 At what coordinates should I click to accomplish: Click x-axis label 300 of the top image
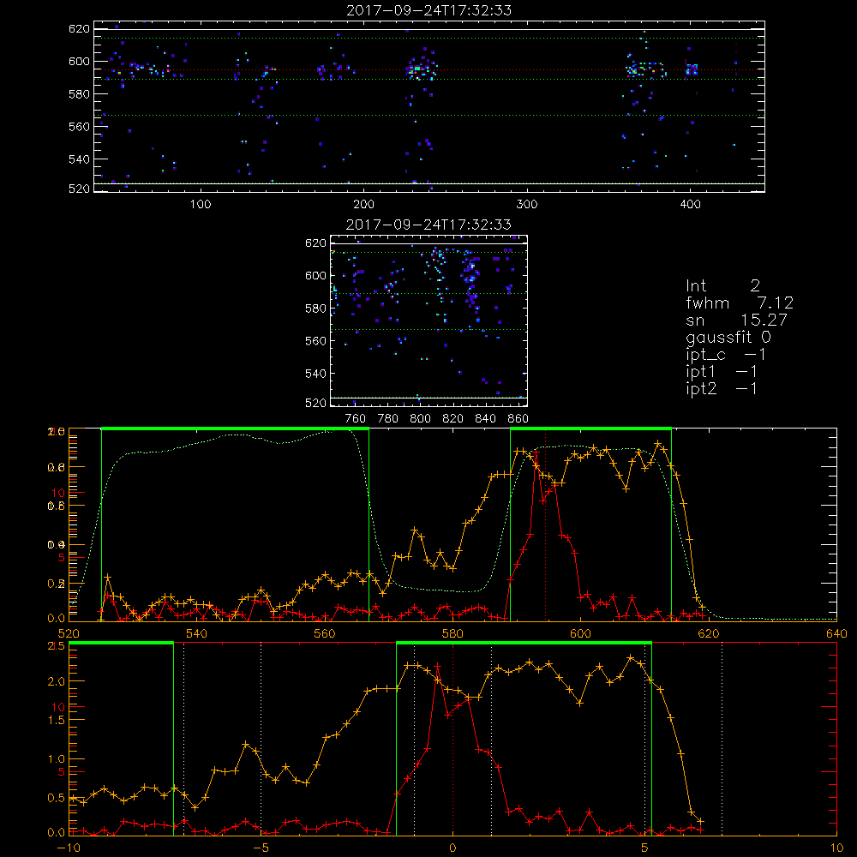527,205
